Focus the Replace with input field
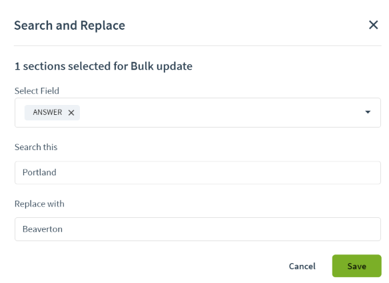This screenshot has height=283, width=389. click(197, 229)
